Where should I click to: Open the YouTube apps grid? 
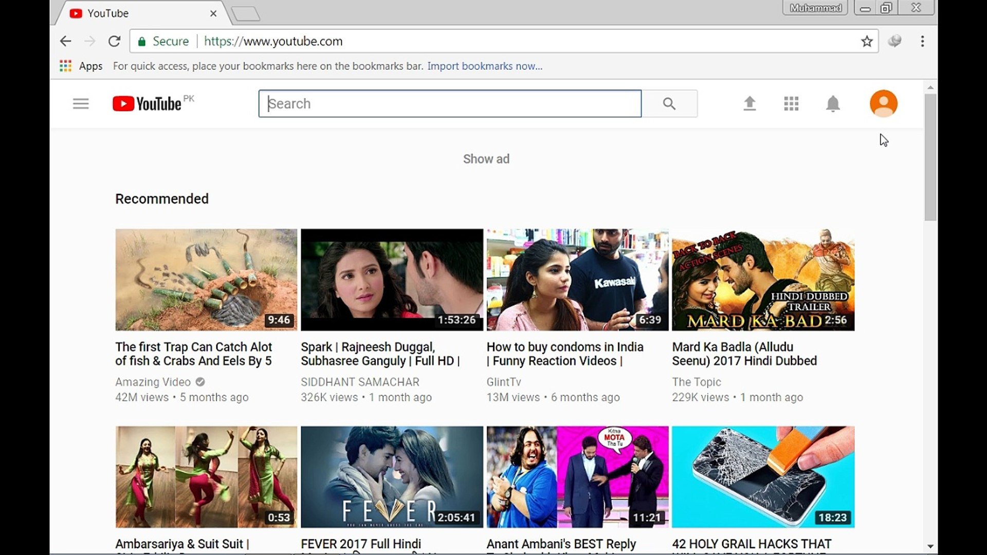pyautogui.click(x=791, y=104)
